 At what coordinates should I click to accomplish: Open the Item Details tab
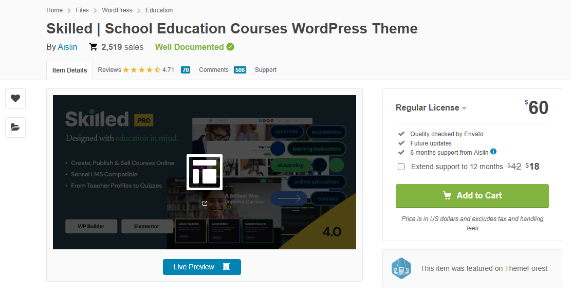pyautogui.click(x=69, y=70)
